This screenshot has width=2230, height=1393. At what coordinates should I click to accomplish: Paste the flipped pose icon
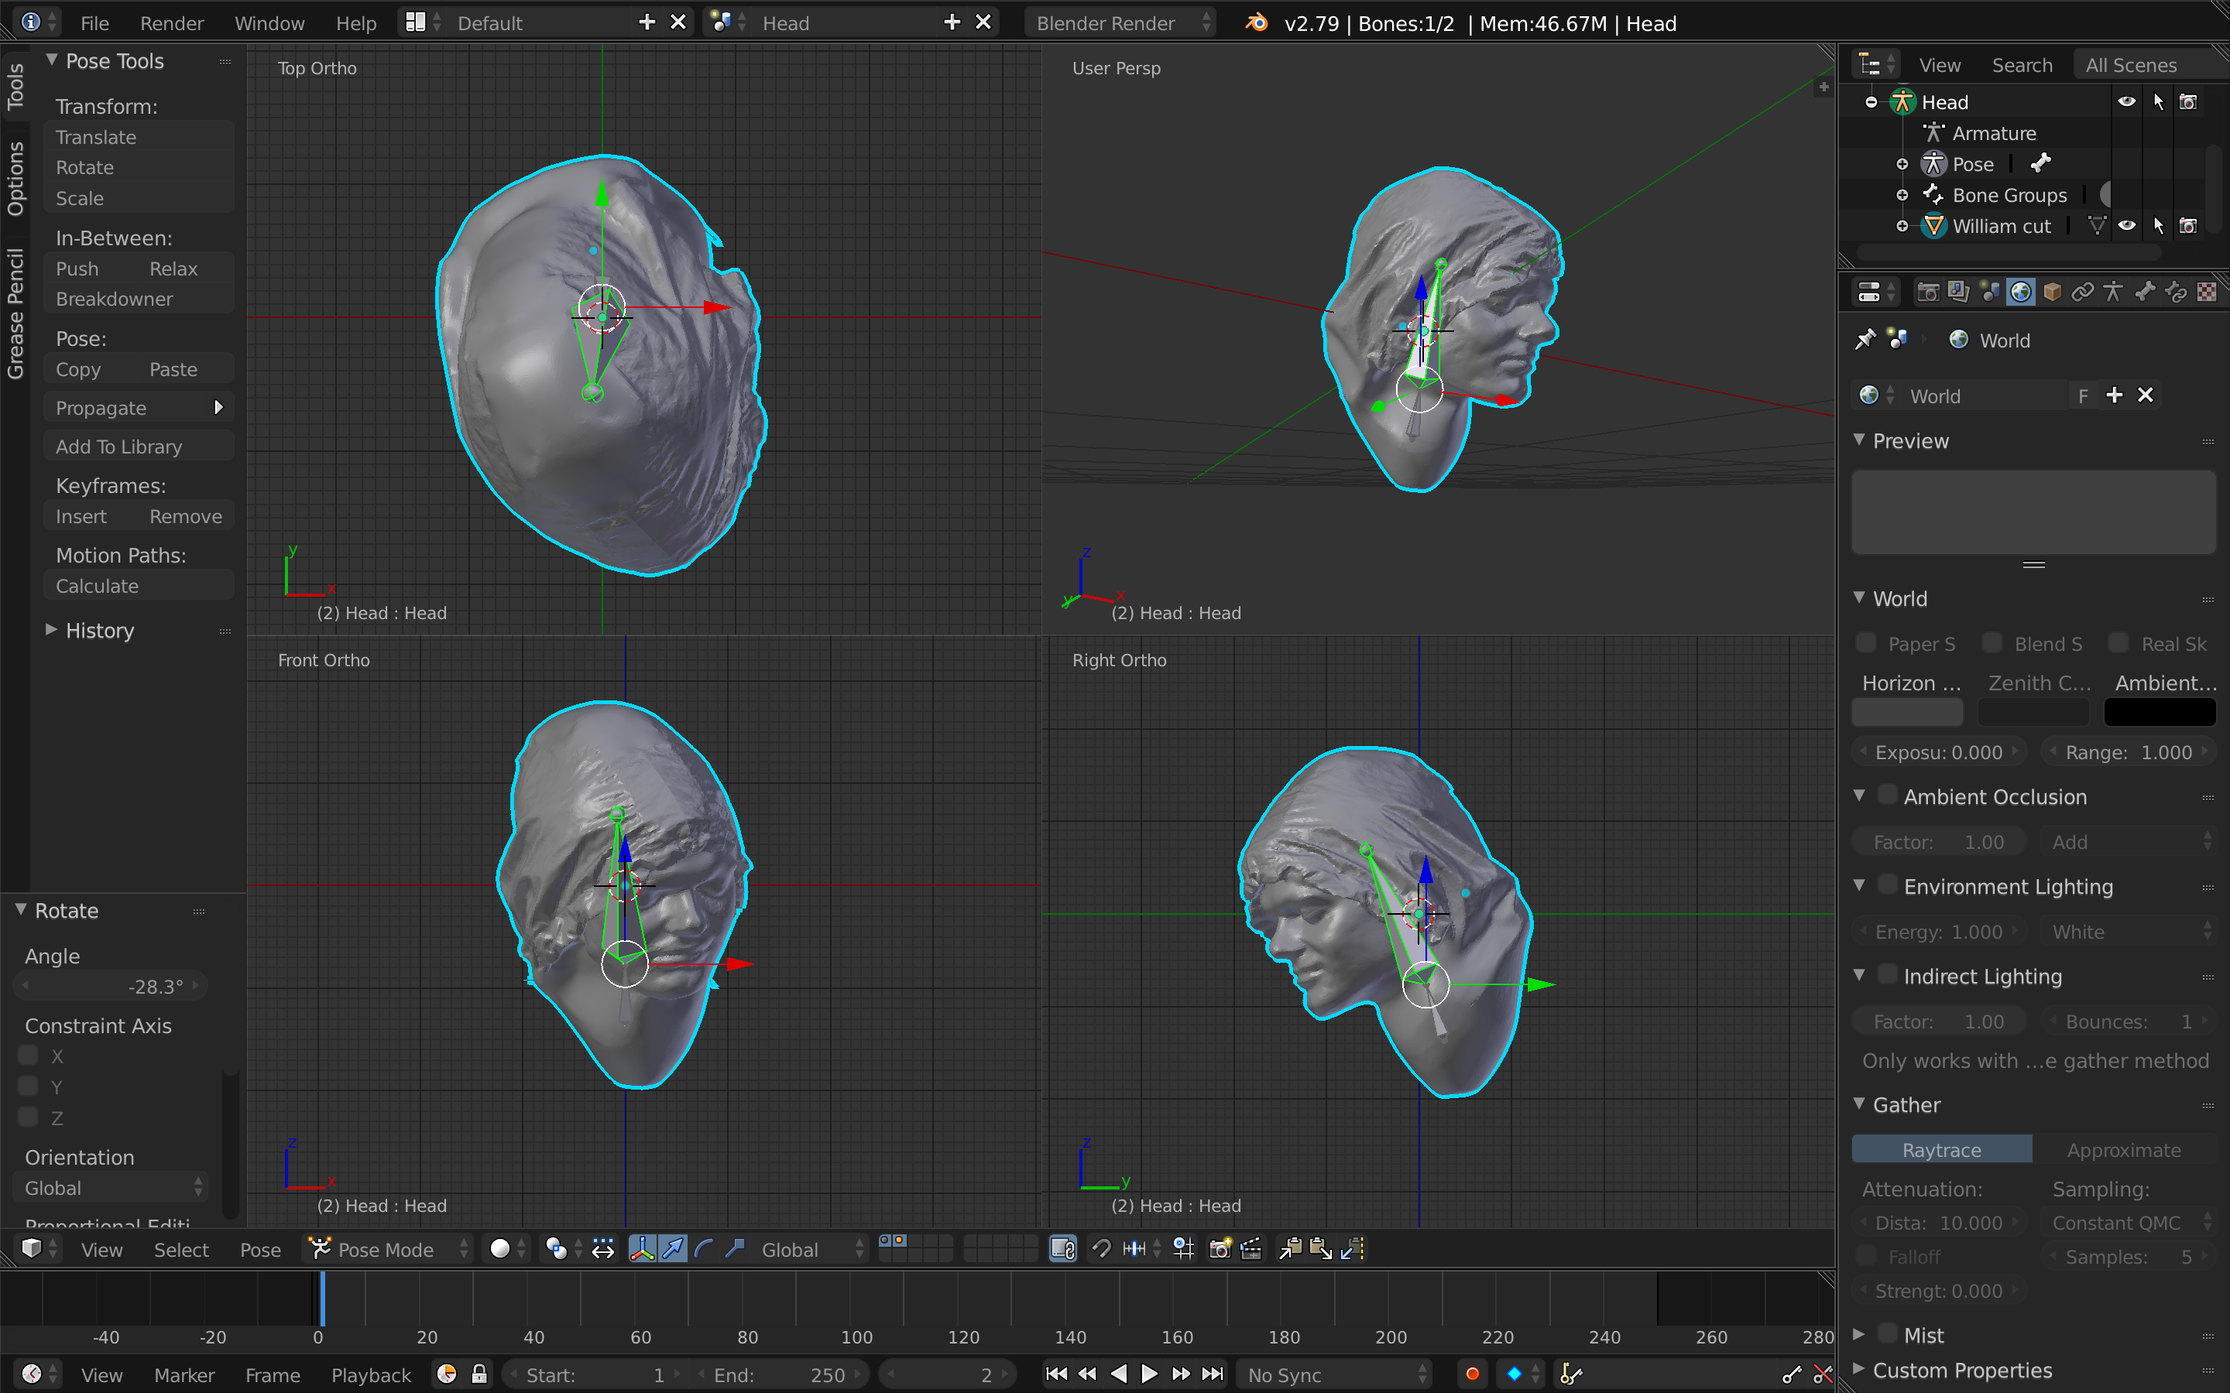tap(1353, 1248)
